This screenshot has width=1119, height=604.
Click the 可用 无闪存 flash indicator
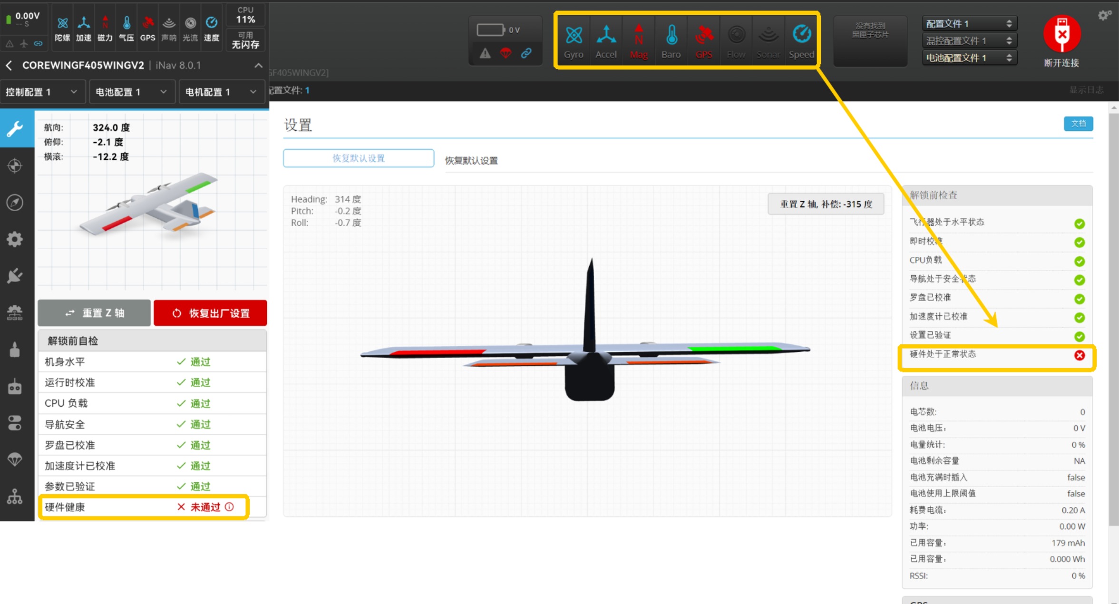245,40
